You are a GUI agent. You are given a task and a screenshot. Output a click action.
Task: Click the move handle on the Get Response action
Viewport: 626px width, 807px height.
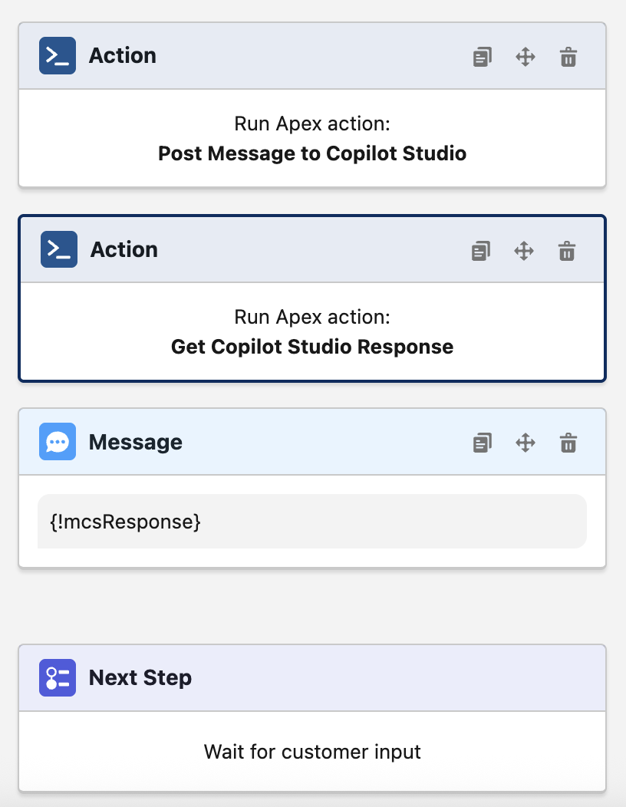coord(523,250)
